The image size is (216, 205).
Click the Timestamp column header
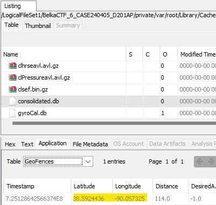(x=37, y=186)
